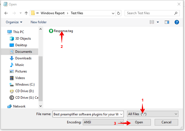Image resolution: width=185 pixels, height=131 pixels.
Task: Click the Open button
Action: pos(139,122)
